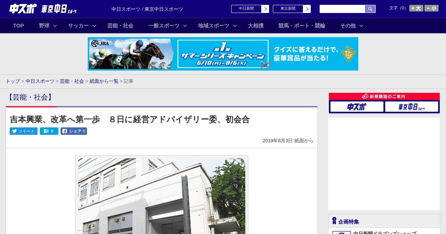Select the 芸能・社会 menu item
The height and width of the screenshot is (234, 446).
coord(120,26)
